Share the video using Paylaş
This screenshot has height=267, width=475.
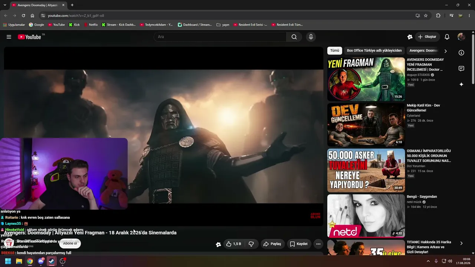pyautogui.click(x=272, y=244)
